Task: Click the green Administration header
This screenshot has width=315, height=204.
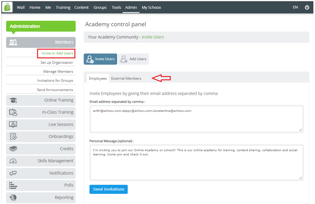Action: click(41, 26)
